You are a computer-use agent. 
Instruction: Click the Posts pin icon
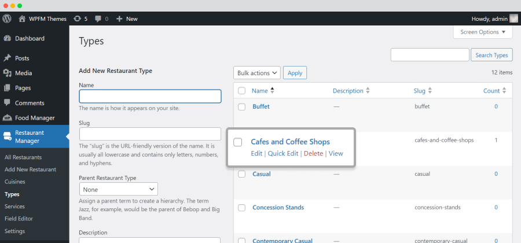(7, 58)
